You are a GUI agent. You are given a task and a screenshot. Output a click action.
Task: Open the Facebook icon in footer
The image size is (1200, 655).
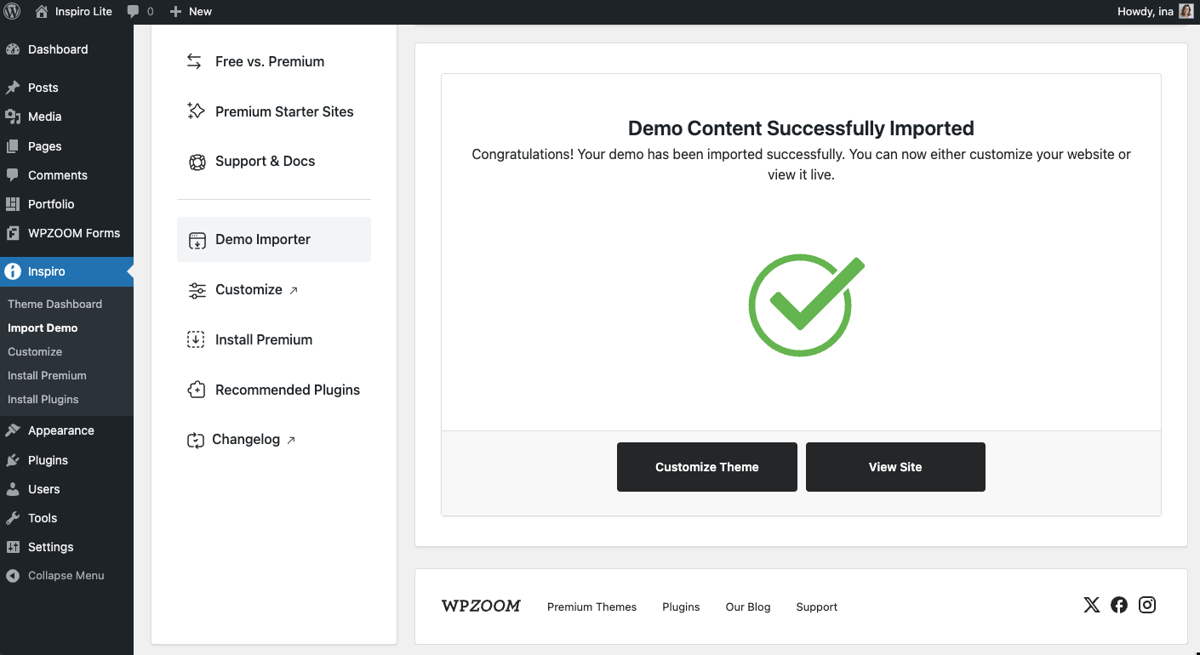[x=1119, y=605]
